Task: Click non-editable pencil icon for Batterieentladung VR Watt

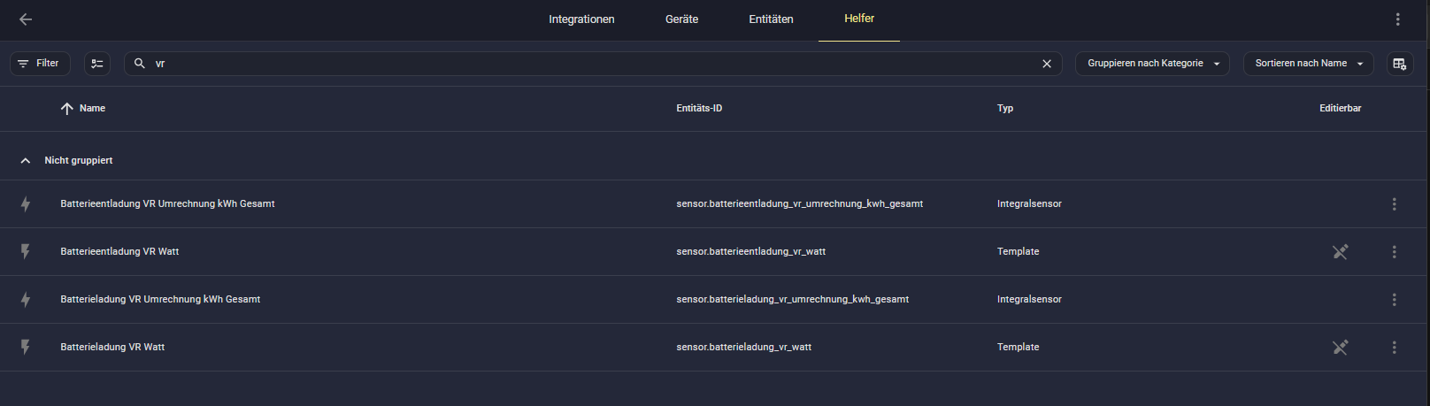Action: [x=1340, y=252]
